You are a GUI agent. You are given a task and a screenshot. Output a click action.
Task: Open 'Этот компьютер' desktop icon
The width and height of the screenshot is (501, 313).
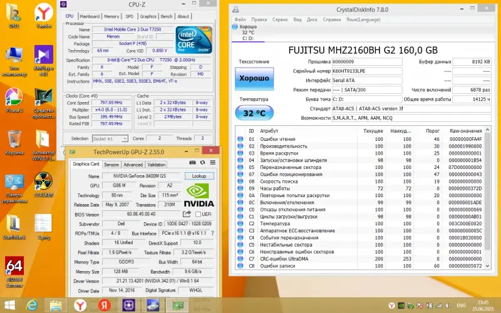pyautogui.click(x=14, y=61)
